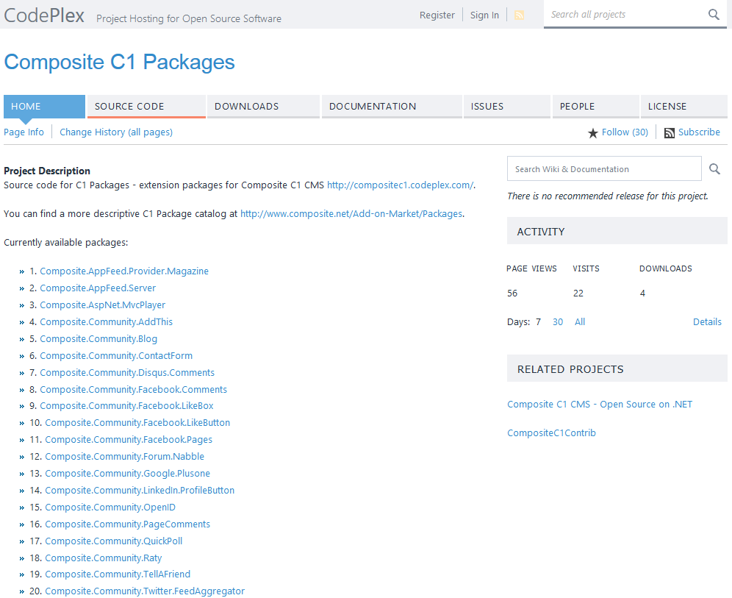Select the page views value 56
Image resolution: width=732 pixels, height=598 pixels.
(x=512, y=293)
